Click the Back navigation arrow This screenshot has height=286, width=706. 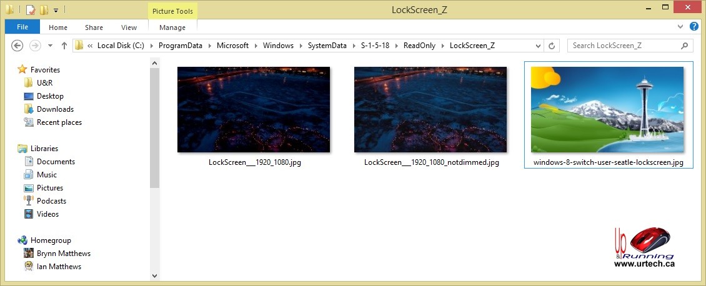(17, 46)
